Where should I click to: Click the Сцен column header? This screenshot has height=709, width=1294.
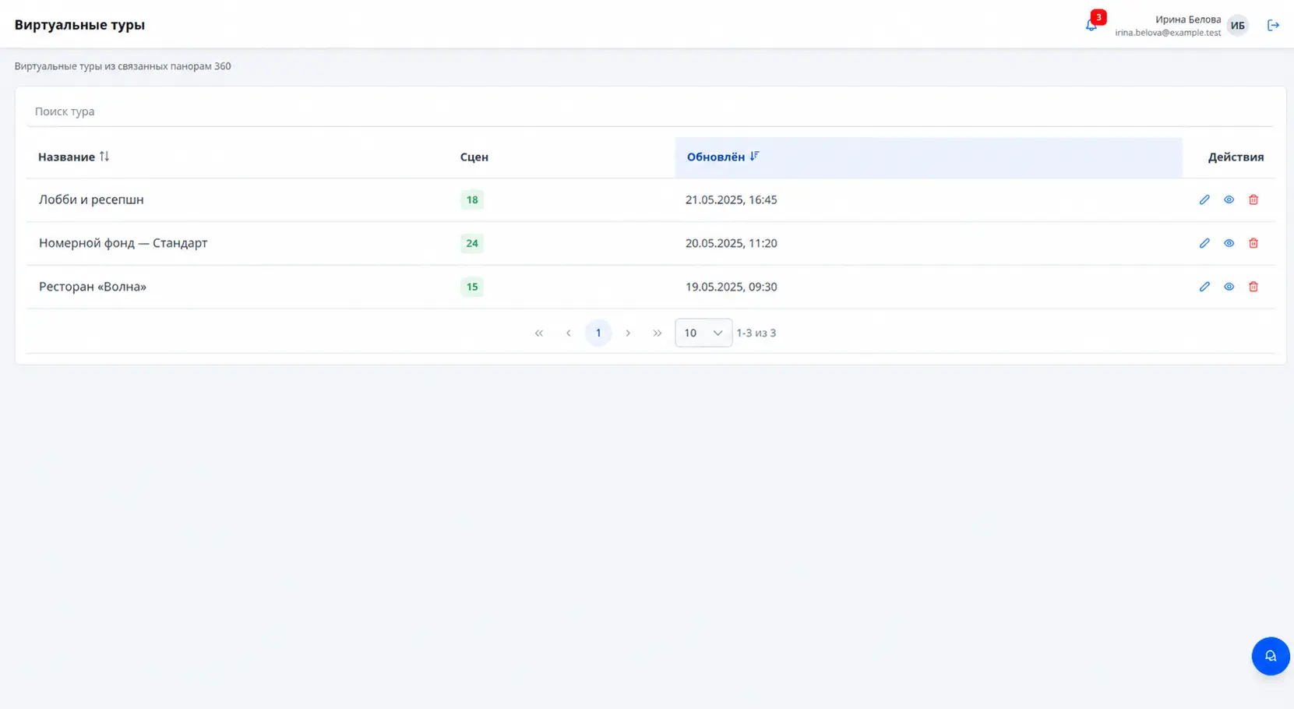[x=474, y=157]
